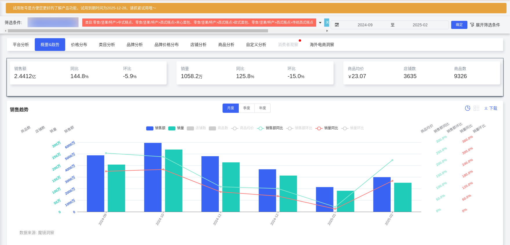510x245 pixels.
Task: Select 季度 period button
Action: [247, 108]
